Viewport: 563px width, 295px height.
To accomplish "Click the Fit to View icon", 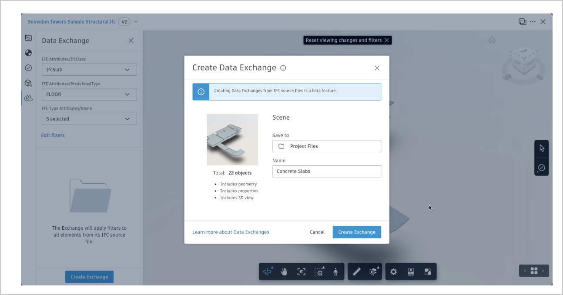I will [302, 271].
